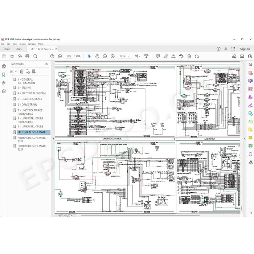The image size is (254, 254).
Task: Add a new bookmark icon
Action: pyautogui.click(x=28, y=71)
